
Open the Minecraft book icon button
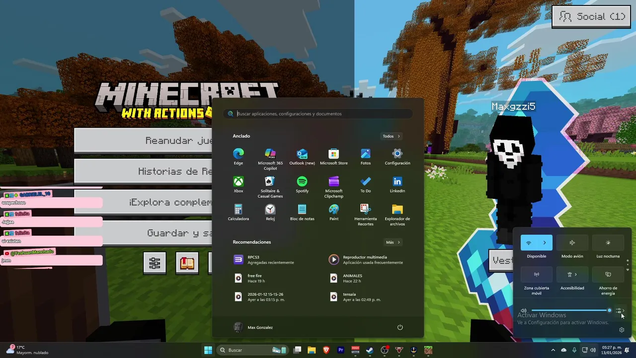187,263
